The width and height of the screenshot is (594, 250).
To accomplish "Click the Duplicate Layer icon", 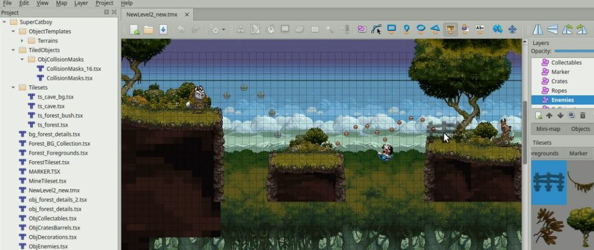I will pyautogui.click(x=571, y=116).
